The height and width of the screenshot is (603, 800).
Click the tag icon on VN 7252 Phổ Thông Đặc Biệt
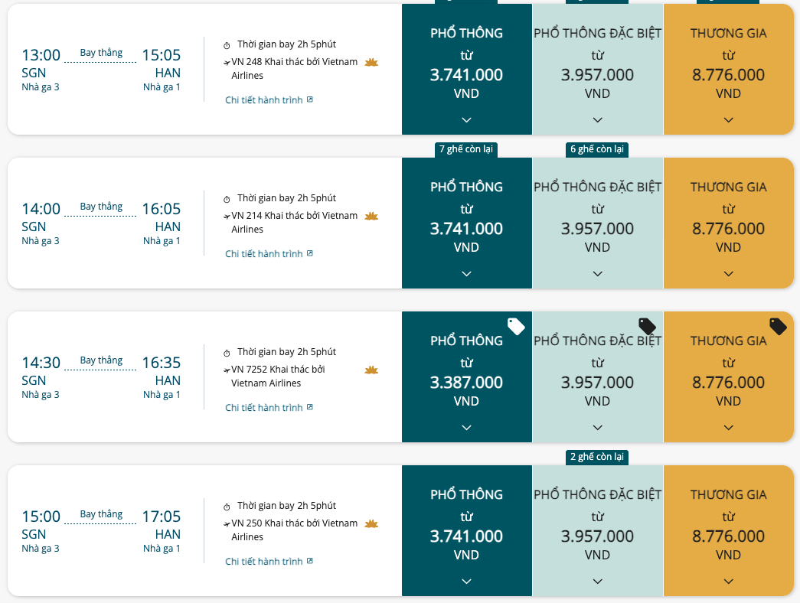pos(647,327)
